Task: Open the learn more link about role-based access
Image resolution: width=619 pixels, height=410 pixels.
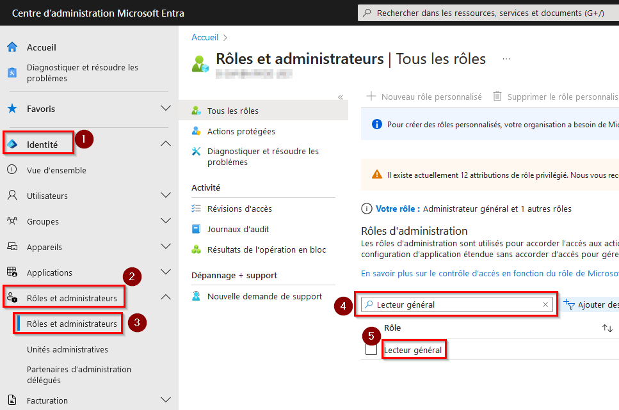Action: click(x=490, y=274)
